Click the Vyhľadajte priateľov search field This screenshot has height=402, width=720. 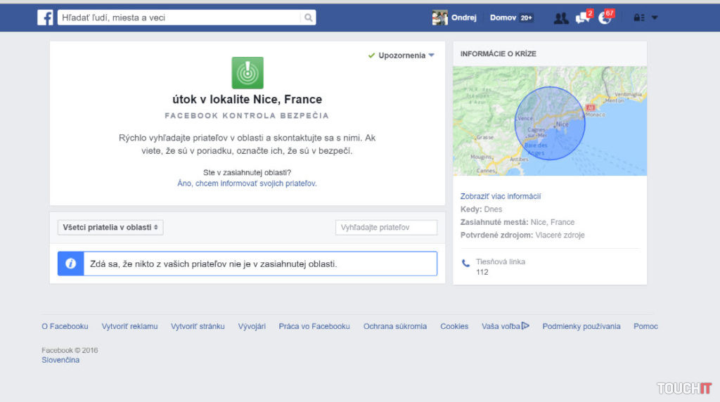386,228
